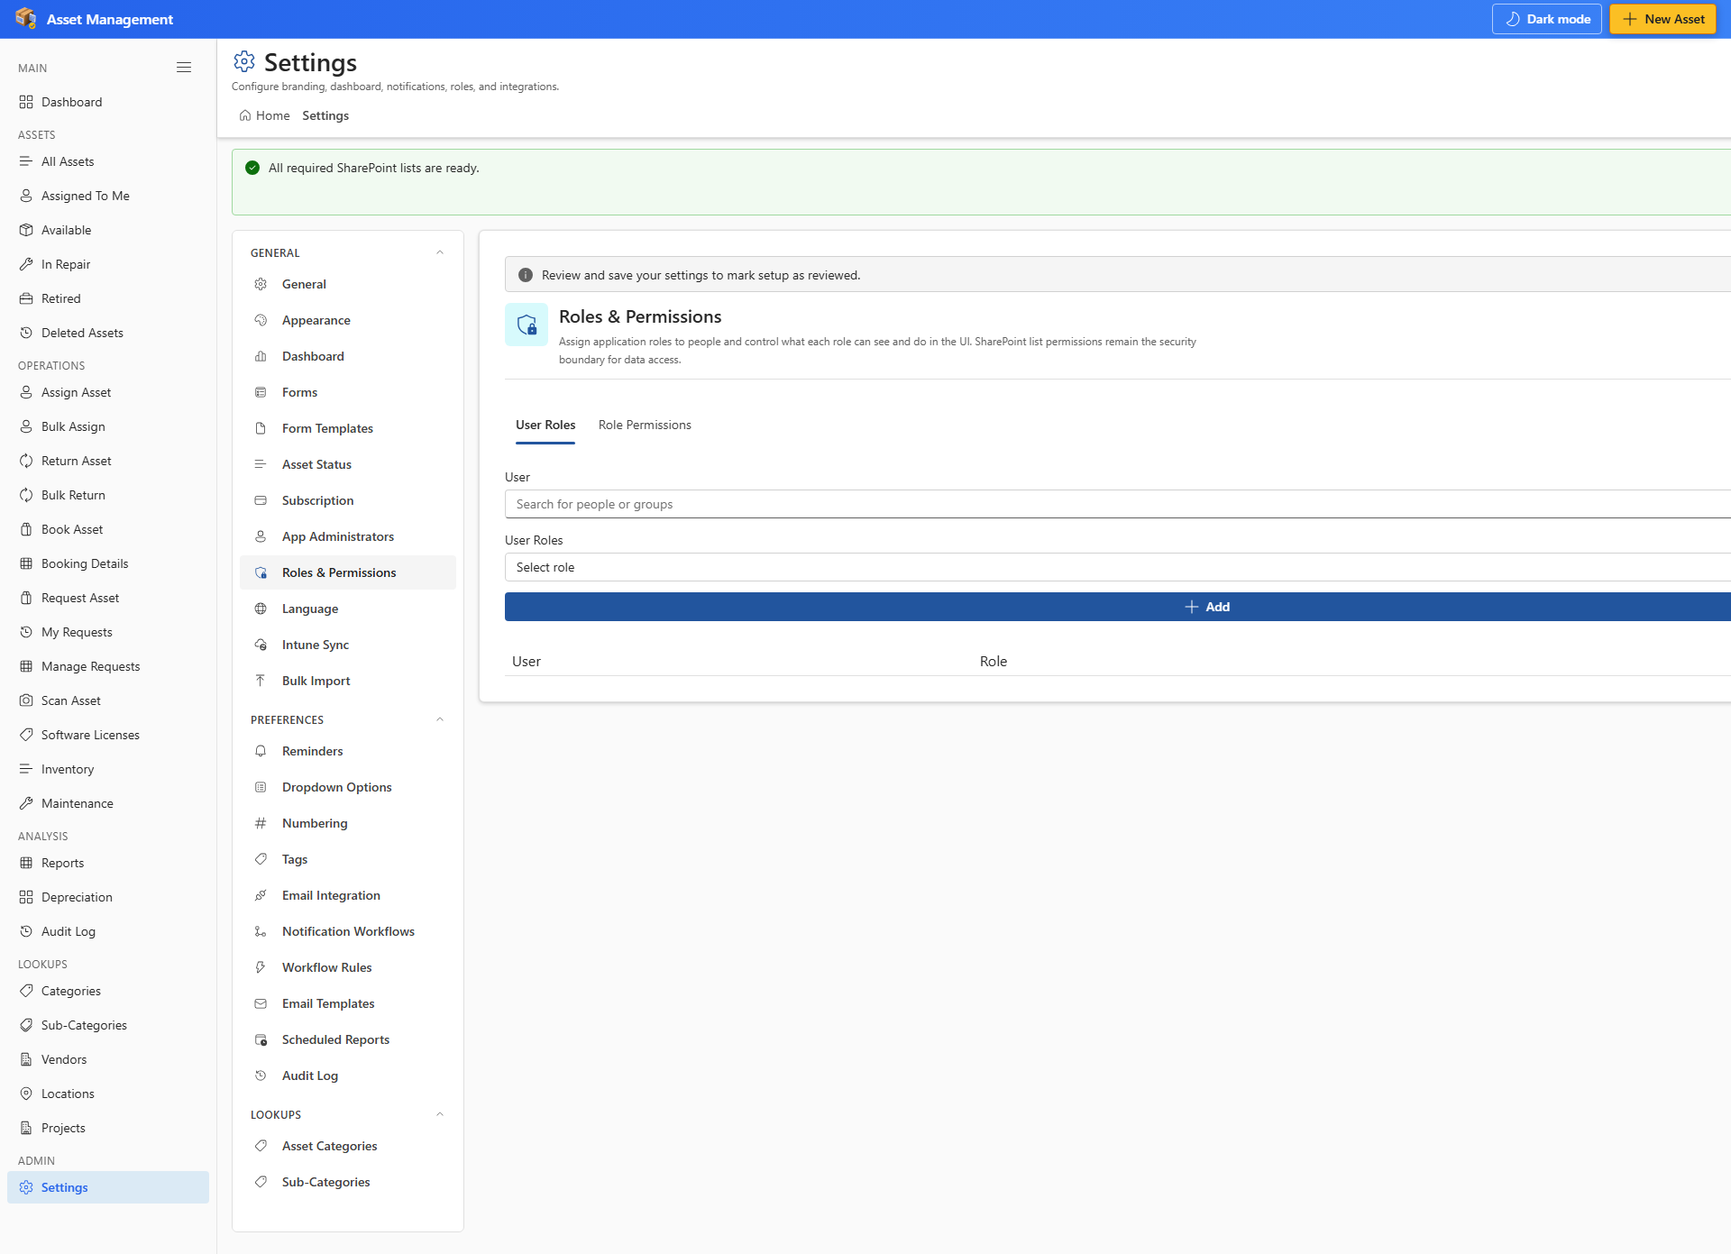This screenshot has height=1254, width=1731.
Task: Click the Bulk Import upload arrow icon
Action: 261,681
